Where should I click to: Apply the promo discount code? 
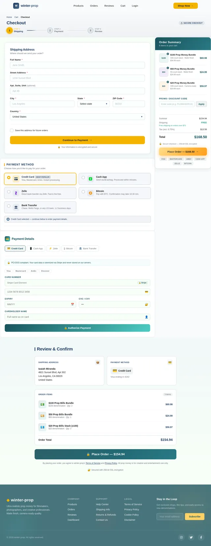201,104
